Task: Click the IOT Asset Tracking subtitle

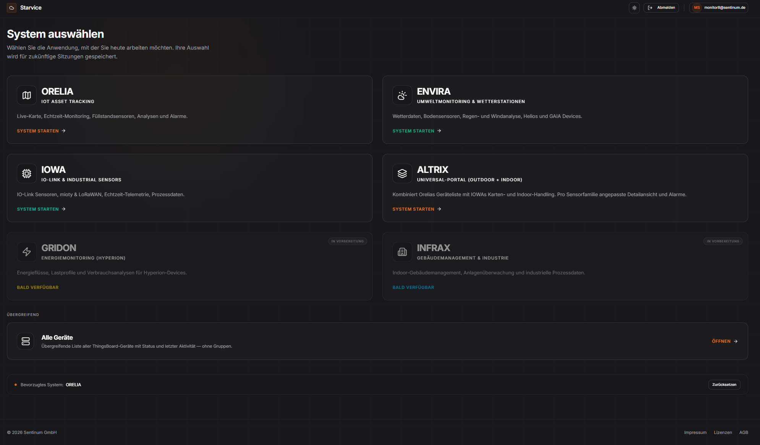Action: pos(68,102)
